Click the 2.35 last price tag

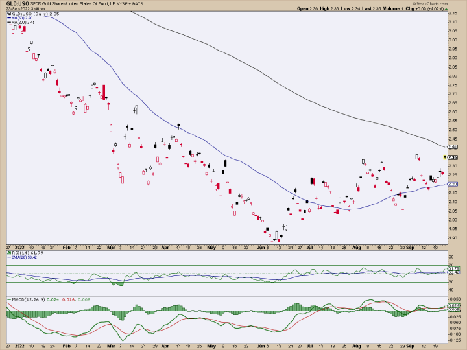click(452, 157)
